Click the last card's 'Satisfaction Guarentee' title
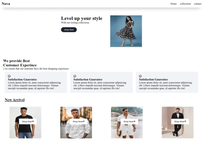Image resolution: width=203 pixels, height=152 pixels. [153, 80]
